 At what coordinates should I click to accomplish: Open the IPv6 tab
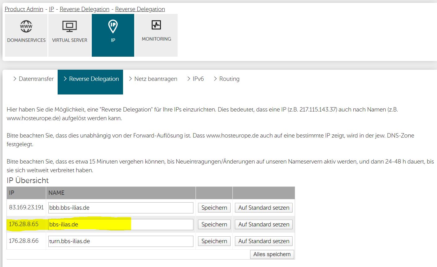point(195,79)
